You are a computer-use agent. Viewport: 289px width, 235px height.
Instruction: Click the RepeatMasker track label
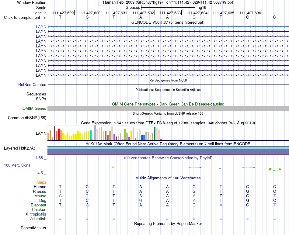(33, 228)
